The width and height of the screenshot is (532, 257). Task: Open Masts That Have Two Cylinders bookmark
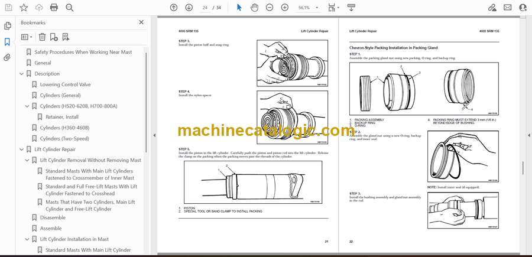[x=90, y=206]
